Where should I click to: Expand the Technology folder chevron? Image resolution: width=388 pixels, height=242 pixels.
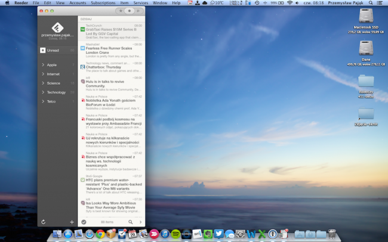click(43, 92)
